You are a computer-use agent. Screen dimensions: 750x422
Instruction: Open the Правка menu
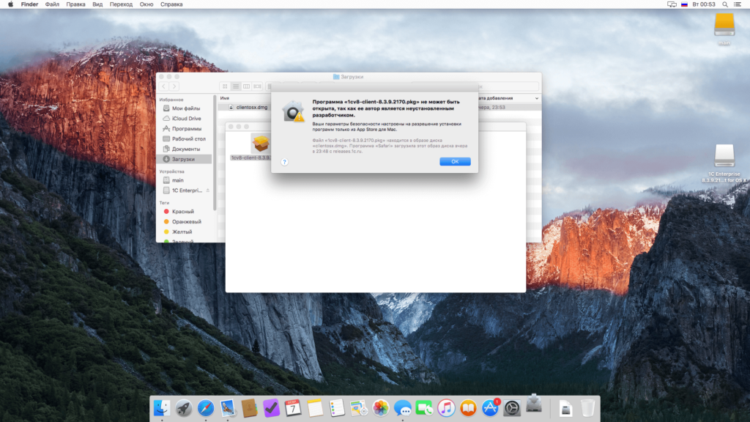75,4
